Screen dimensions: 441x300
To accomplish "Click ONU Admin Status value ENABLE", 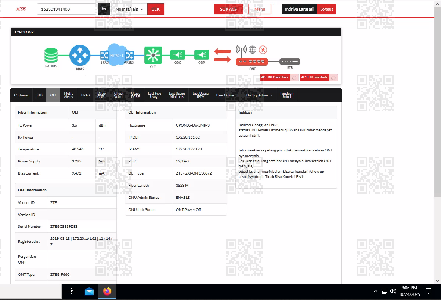I will click(183, 198).
